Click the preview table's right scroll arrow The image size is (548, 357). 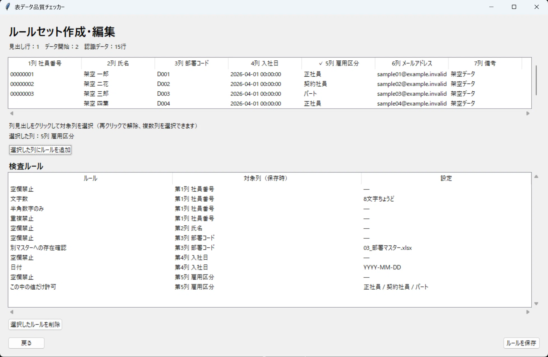[528, 113]
